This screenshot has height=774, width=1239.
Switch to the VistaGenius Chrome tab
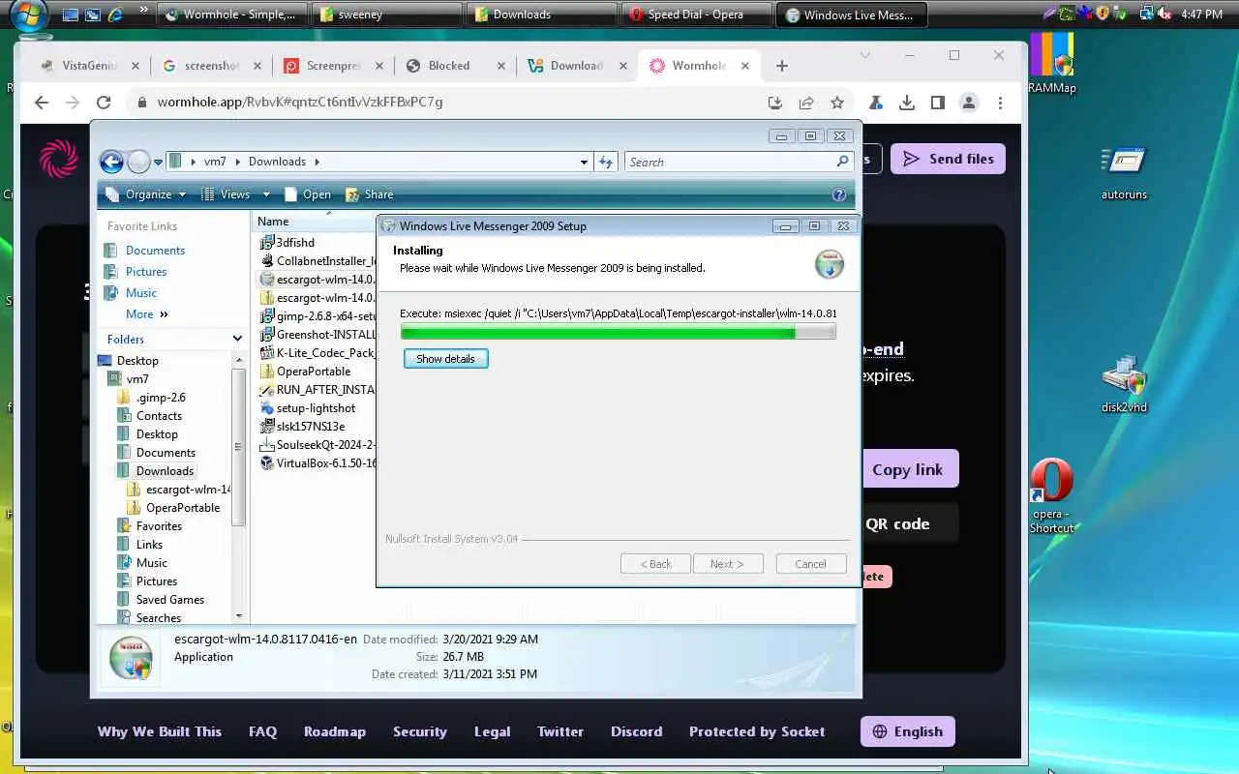click(89, 66)
